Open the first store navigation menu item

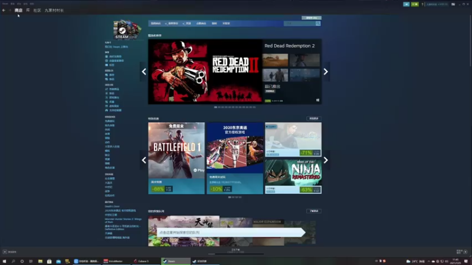[156, 24]
